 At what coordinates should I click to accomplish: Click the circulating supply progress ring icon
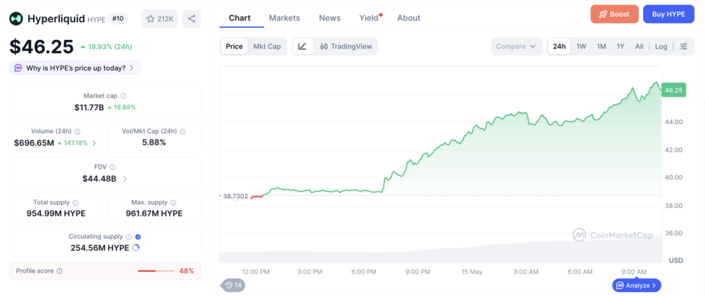[137, 248]
